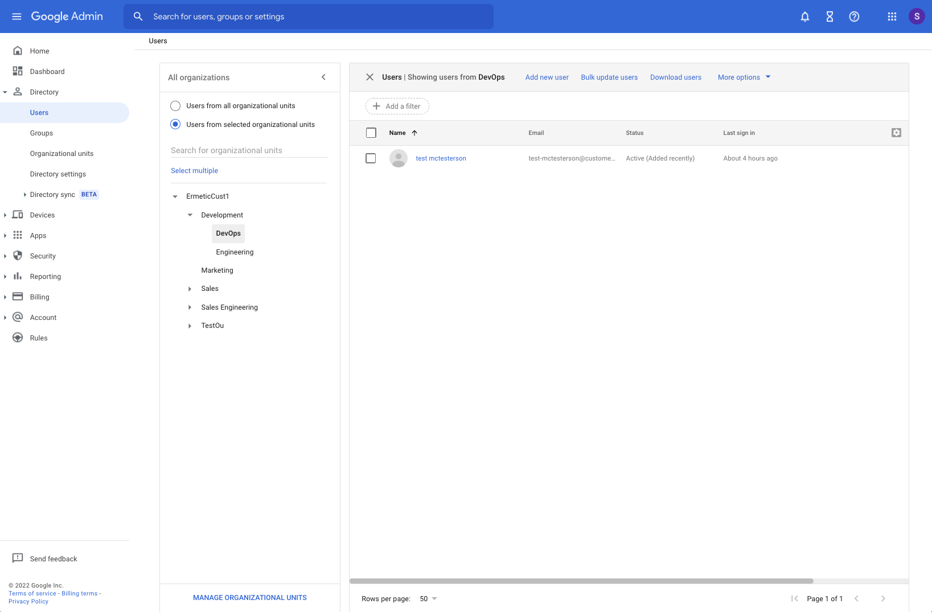Click Bulk update users
This screenshot has height=612, width=932.
coord(609,77)
